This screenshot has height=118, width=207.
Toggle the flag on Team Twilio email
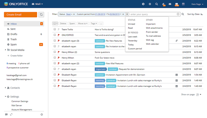59,29
